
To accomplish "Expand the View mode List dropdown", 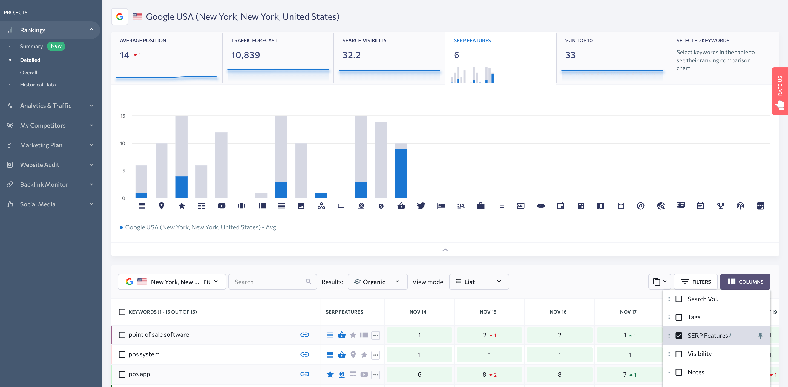I will 478,281.
